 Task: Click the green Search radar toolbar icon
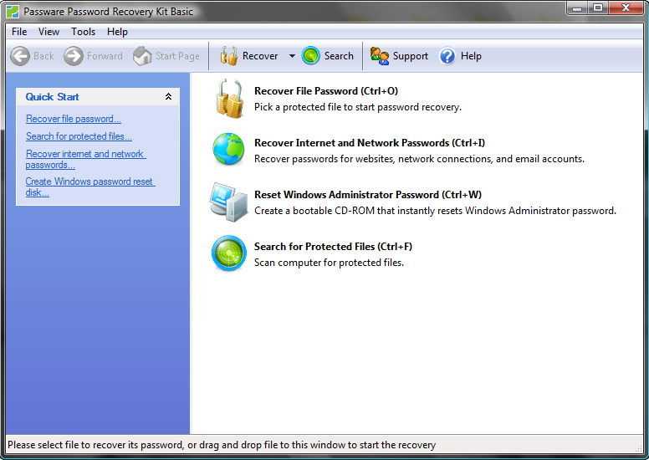[x=311, y=56]
